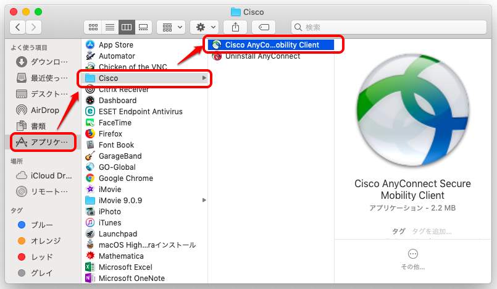This screenshot has height=289, width=497.
Task: Select the オレンジ tag
Action: click(43, 241)
